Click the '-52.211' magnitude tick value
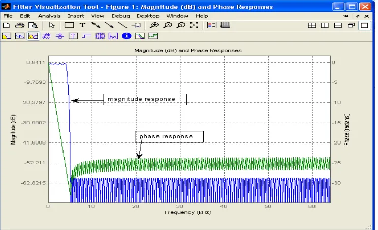 point(35,163)
